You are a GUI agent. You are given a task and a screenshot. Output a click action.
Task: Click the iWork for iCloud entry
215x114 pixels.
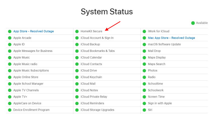click(x=159, y=31)
